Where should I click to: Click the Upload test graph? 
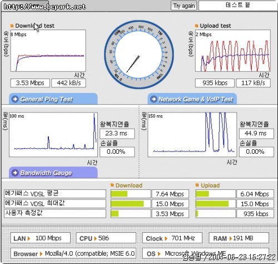[x=233, y=51]
